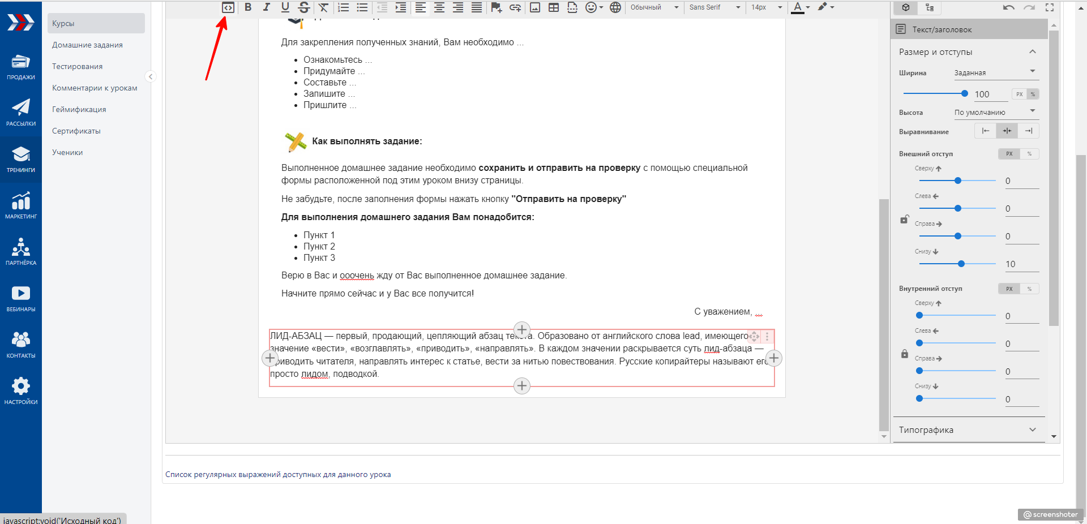Screen dimensions: 1087x524
Task: Undo the last change
Action: pyautogui.click(x=1008, y=7)
